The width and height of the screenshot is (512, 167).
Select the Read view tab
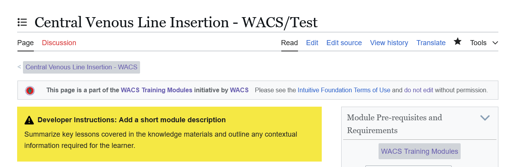(289, 43)
